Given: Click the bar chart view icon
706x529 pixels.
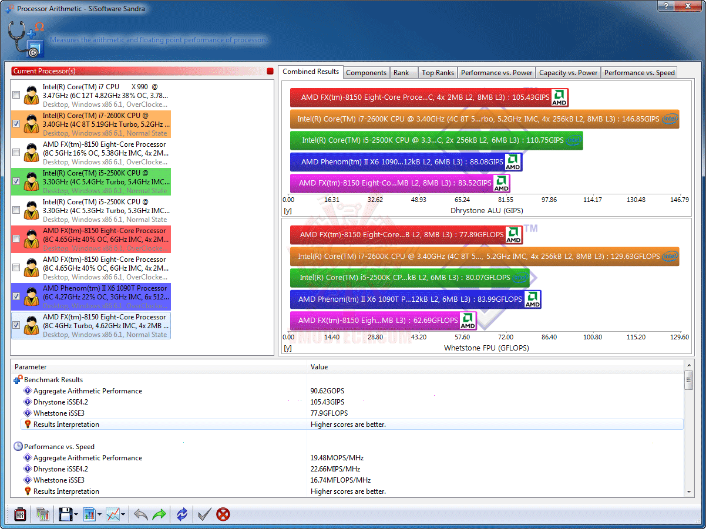Looking at the screenshot, I should 89,515.
